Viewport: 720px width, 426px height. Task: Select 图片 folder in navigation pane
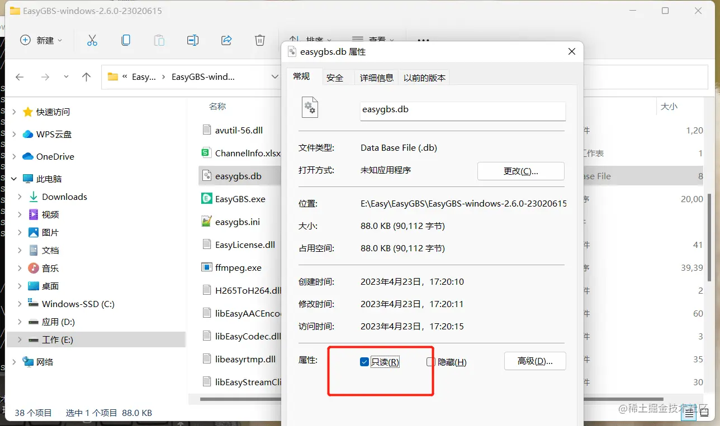tap(50, 232)
